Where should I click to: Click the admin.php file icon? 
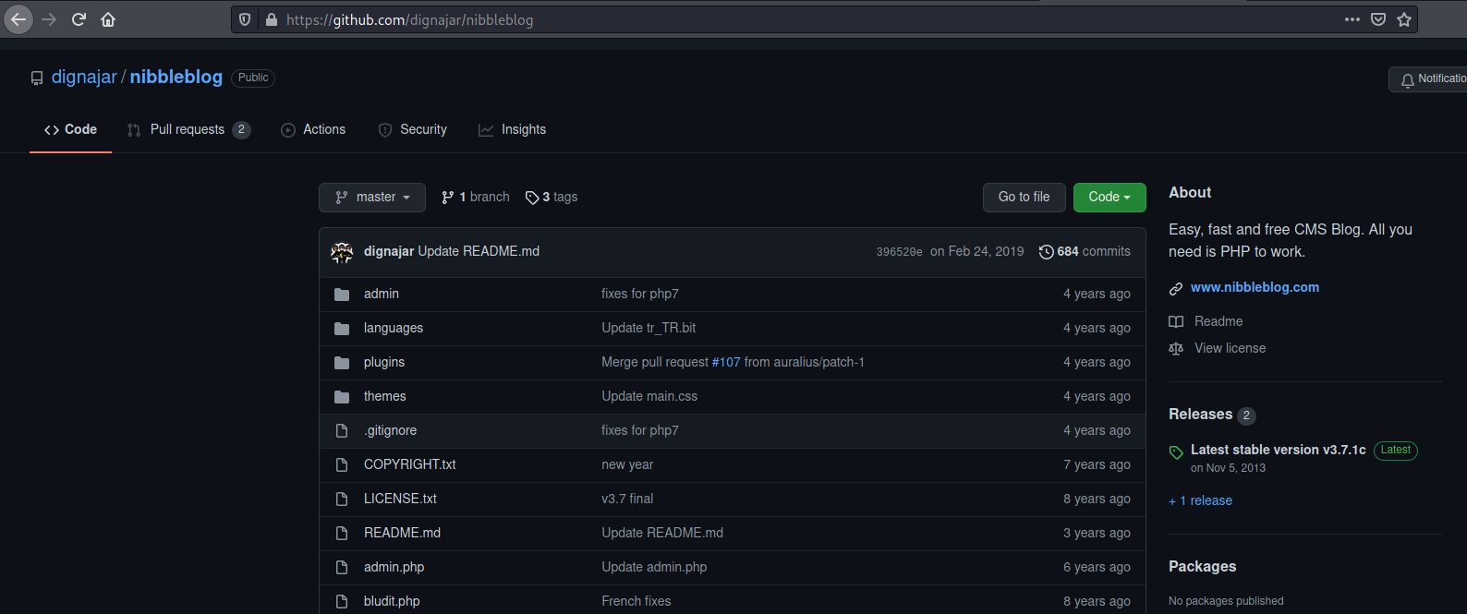point(342,568)
